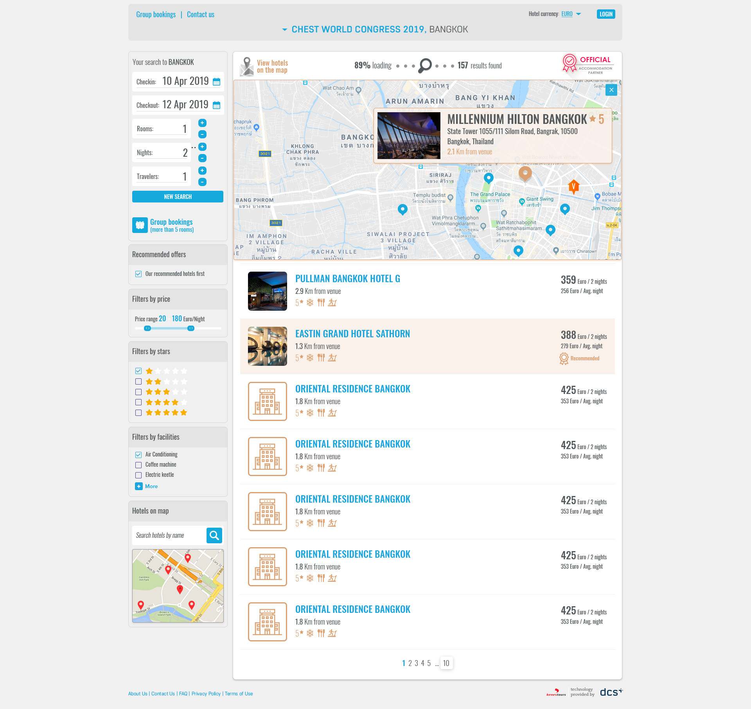Click the Group bookings people icon
This screenshot has width=751, height=709.
point(140,225)
